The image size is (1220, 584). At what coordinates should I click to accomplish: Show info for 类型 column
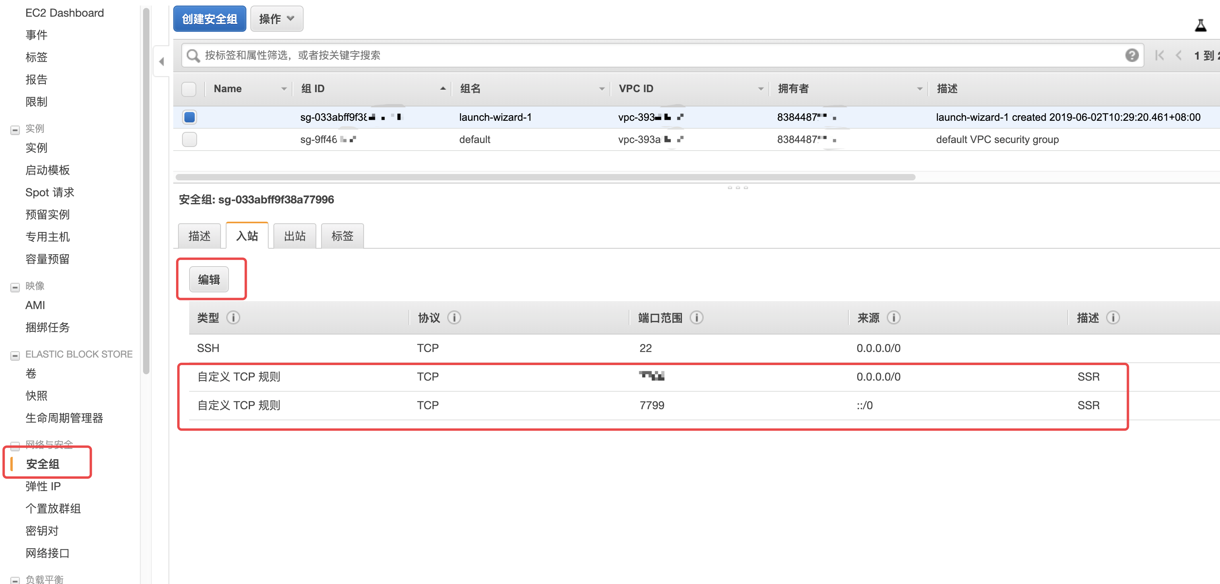tap(233, 317)
